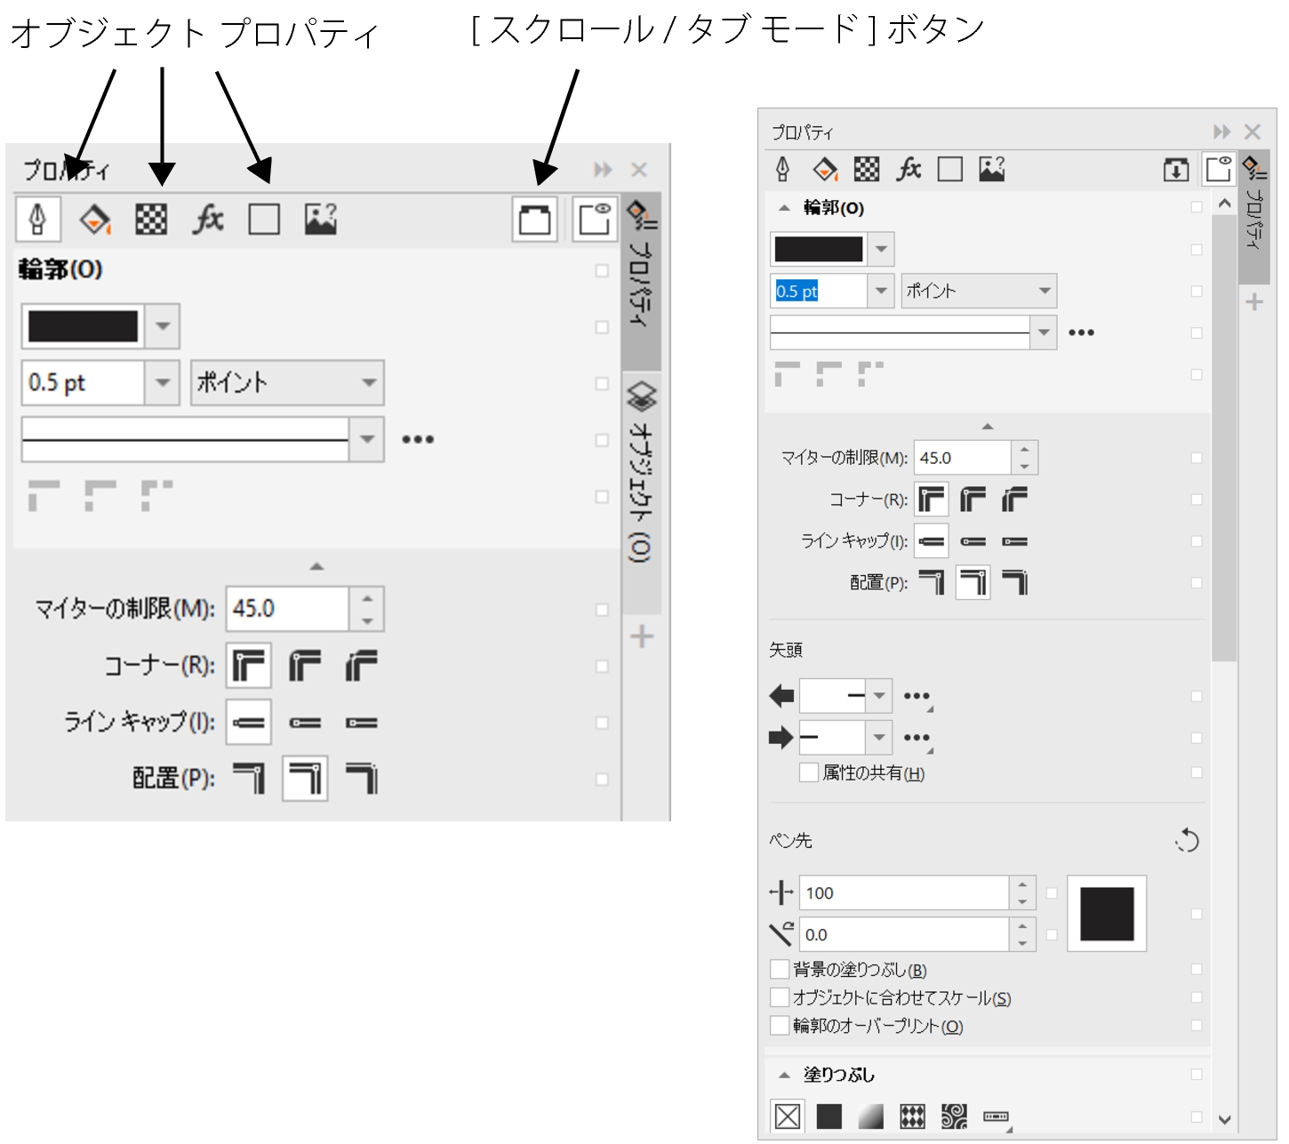Image resolution: width=1289 pixels, height=1144 pixels.
Task: Reset the ペン先 settings with the rotate icon
Action: pos(1187,840)
